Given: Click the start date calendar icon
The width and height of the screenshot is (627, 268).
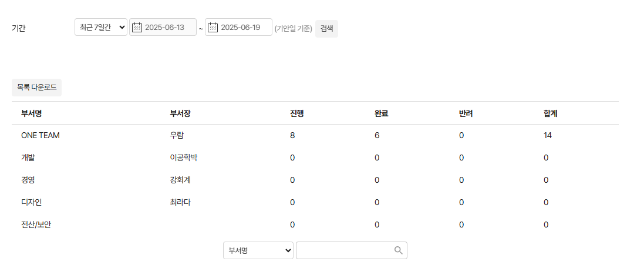Looking at the screenshot, I should click(x=137, y=28).
